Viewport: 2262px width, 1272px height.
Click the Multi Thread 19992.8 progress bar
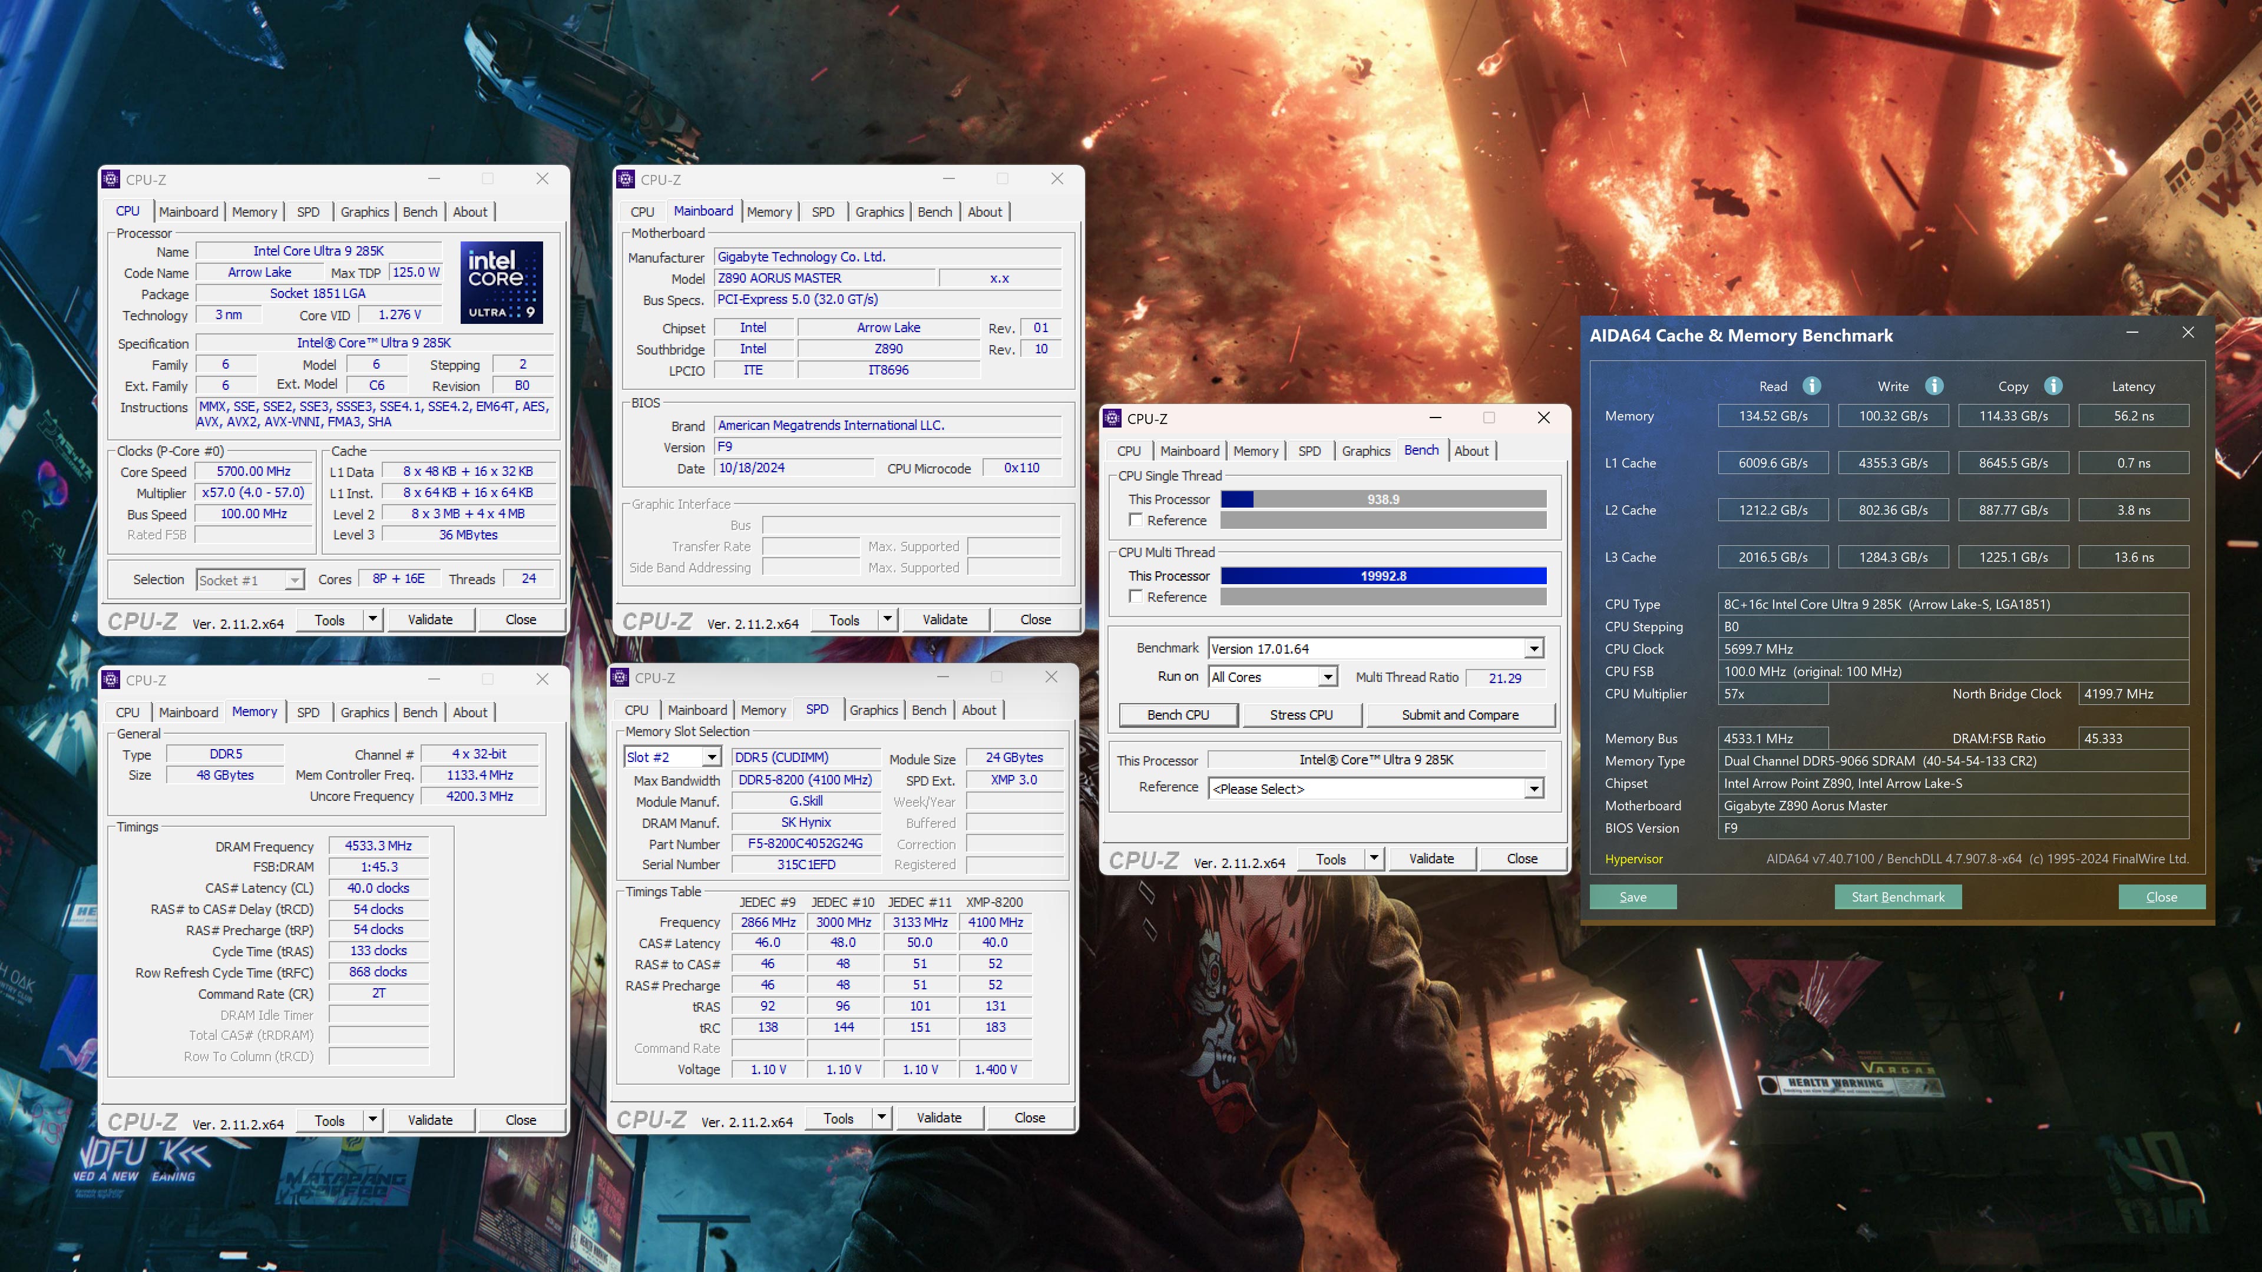coord(1383,576)
